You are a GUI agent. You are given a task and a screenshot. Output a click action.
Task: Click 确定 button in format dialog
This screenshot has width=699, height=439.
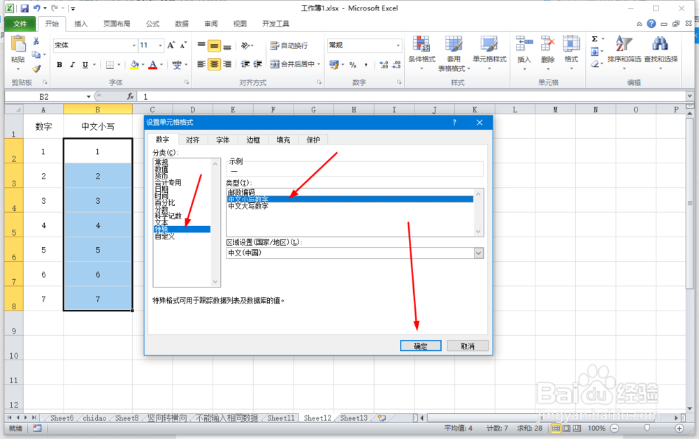pos(420,346)
